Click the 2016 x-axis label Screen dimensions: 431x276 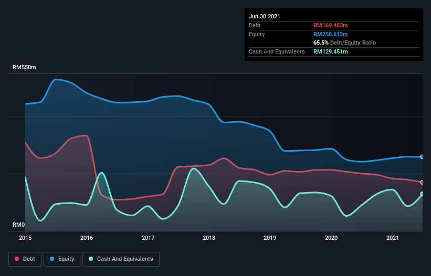pos(87,238)
